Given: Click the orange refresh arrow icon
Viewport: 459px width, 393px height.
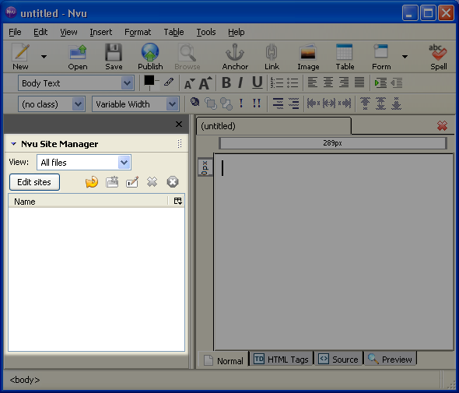Looking at the screenshot, I should (92, 182).
